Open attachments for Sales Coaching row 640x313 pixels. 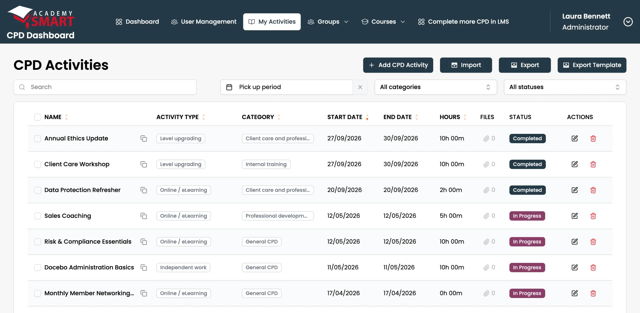tap(489, 216)
